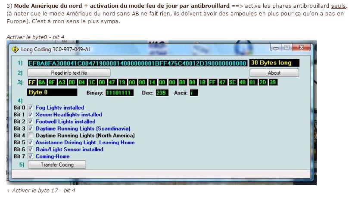Screen dimensions: 349x198
Task: Select byte cell 8F
Action: pyautogui.click(x=52, y=82)
